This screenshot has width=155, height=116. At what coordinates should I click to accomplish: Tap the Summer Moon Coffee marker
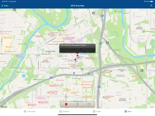click(83, 97)
